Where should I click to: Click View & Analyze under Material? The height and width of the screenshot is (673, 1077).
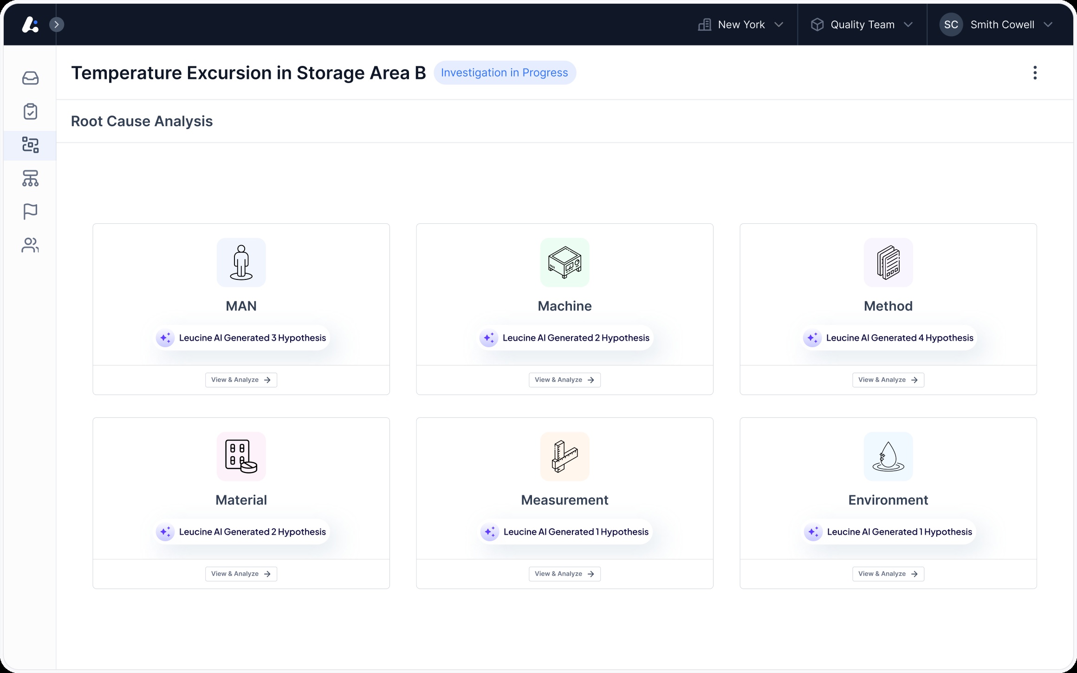(241, 574)
